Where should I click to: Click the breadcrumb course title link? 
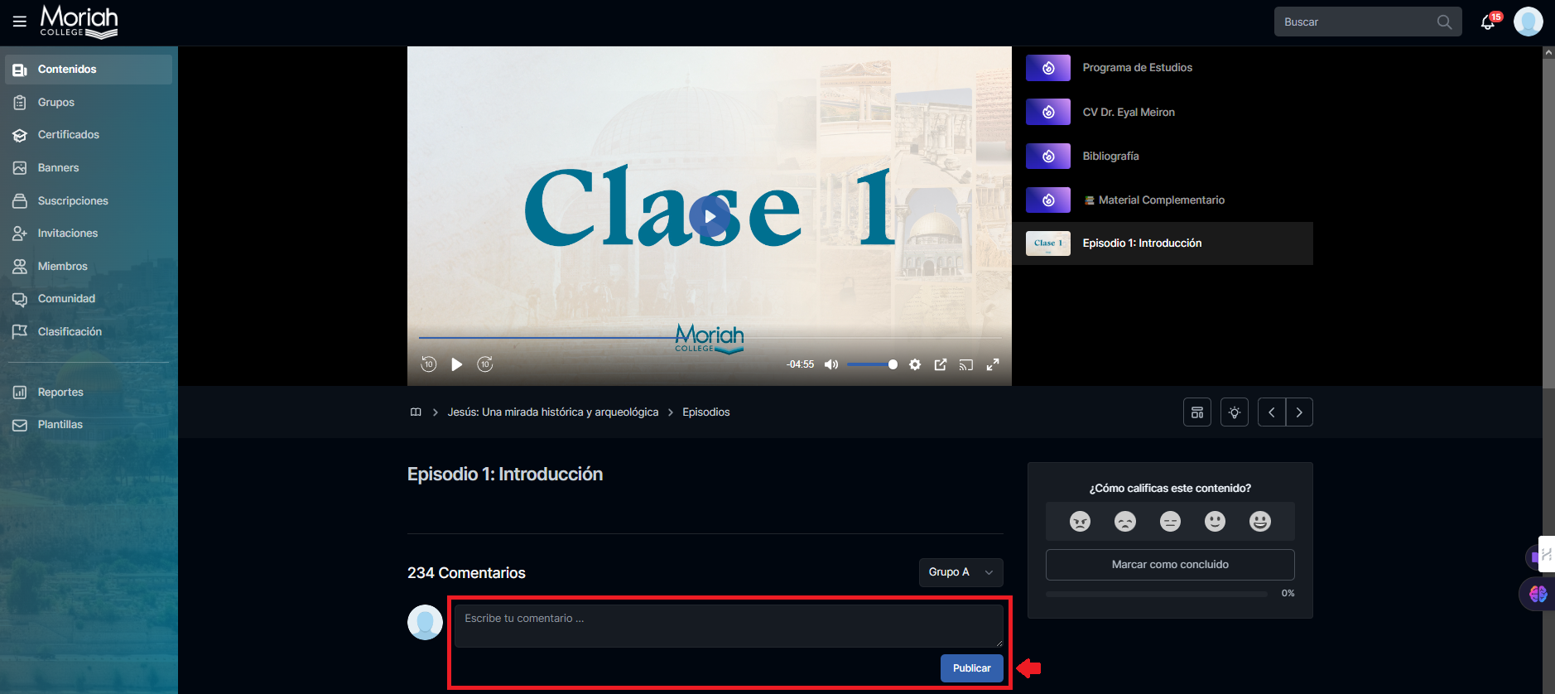(553, 412)
